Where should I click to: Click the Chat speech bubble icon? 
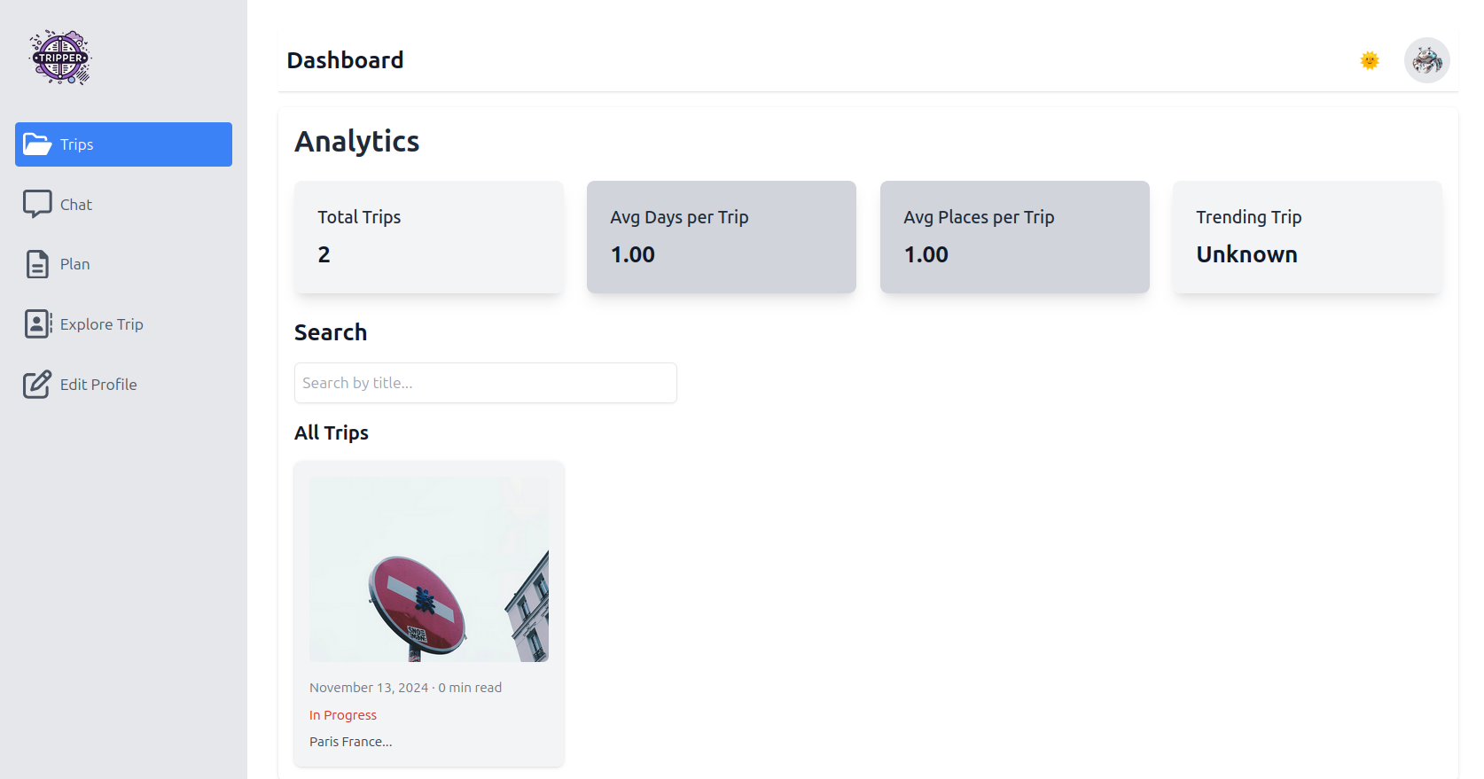(x=37, y=204)
